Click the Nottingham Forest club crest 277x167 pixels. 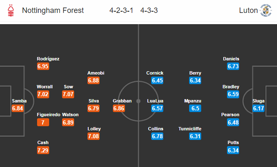(x=11, y=10)
